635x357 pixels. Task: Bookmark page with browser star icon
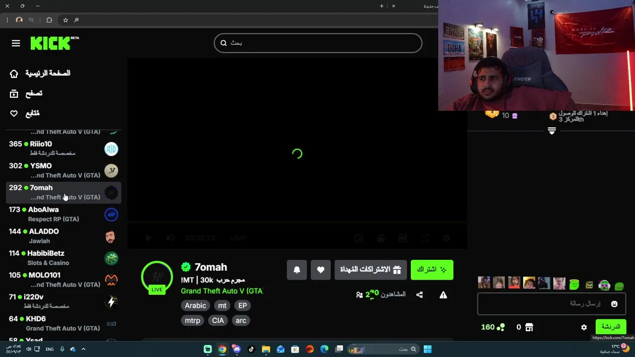pos(65,20)
